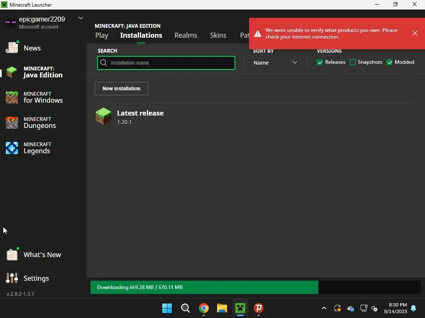
Task: Click the What's New sidebar label
Action: click(42, 255)
